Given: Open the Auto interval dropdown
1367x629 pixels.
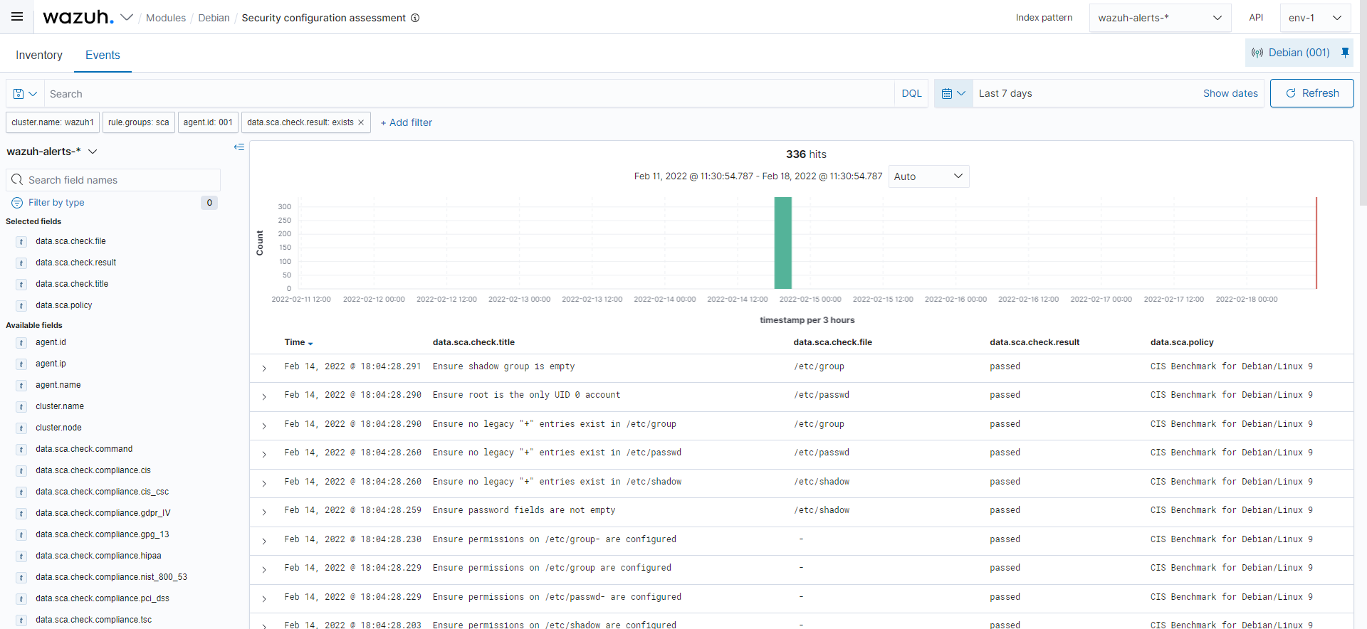Looking at the screenshot, I should pos(928,176).
